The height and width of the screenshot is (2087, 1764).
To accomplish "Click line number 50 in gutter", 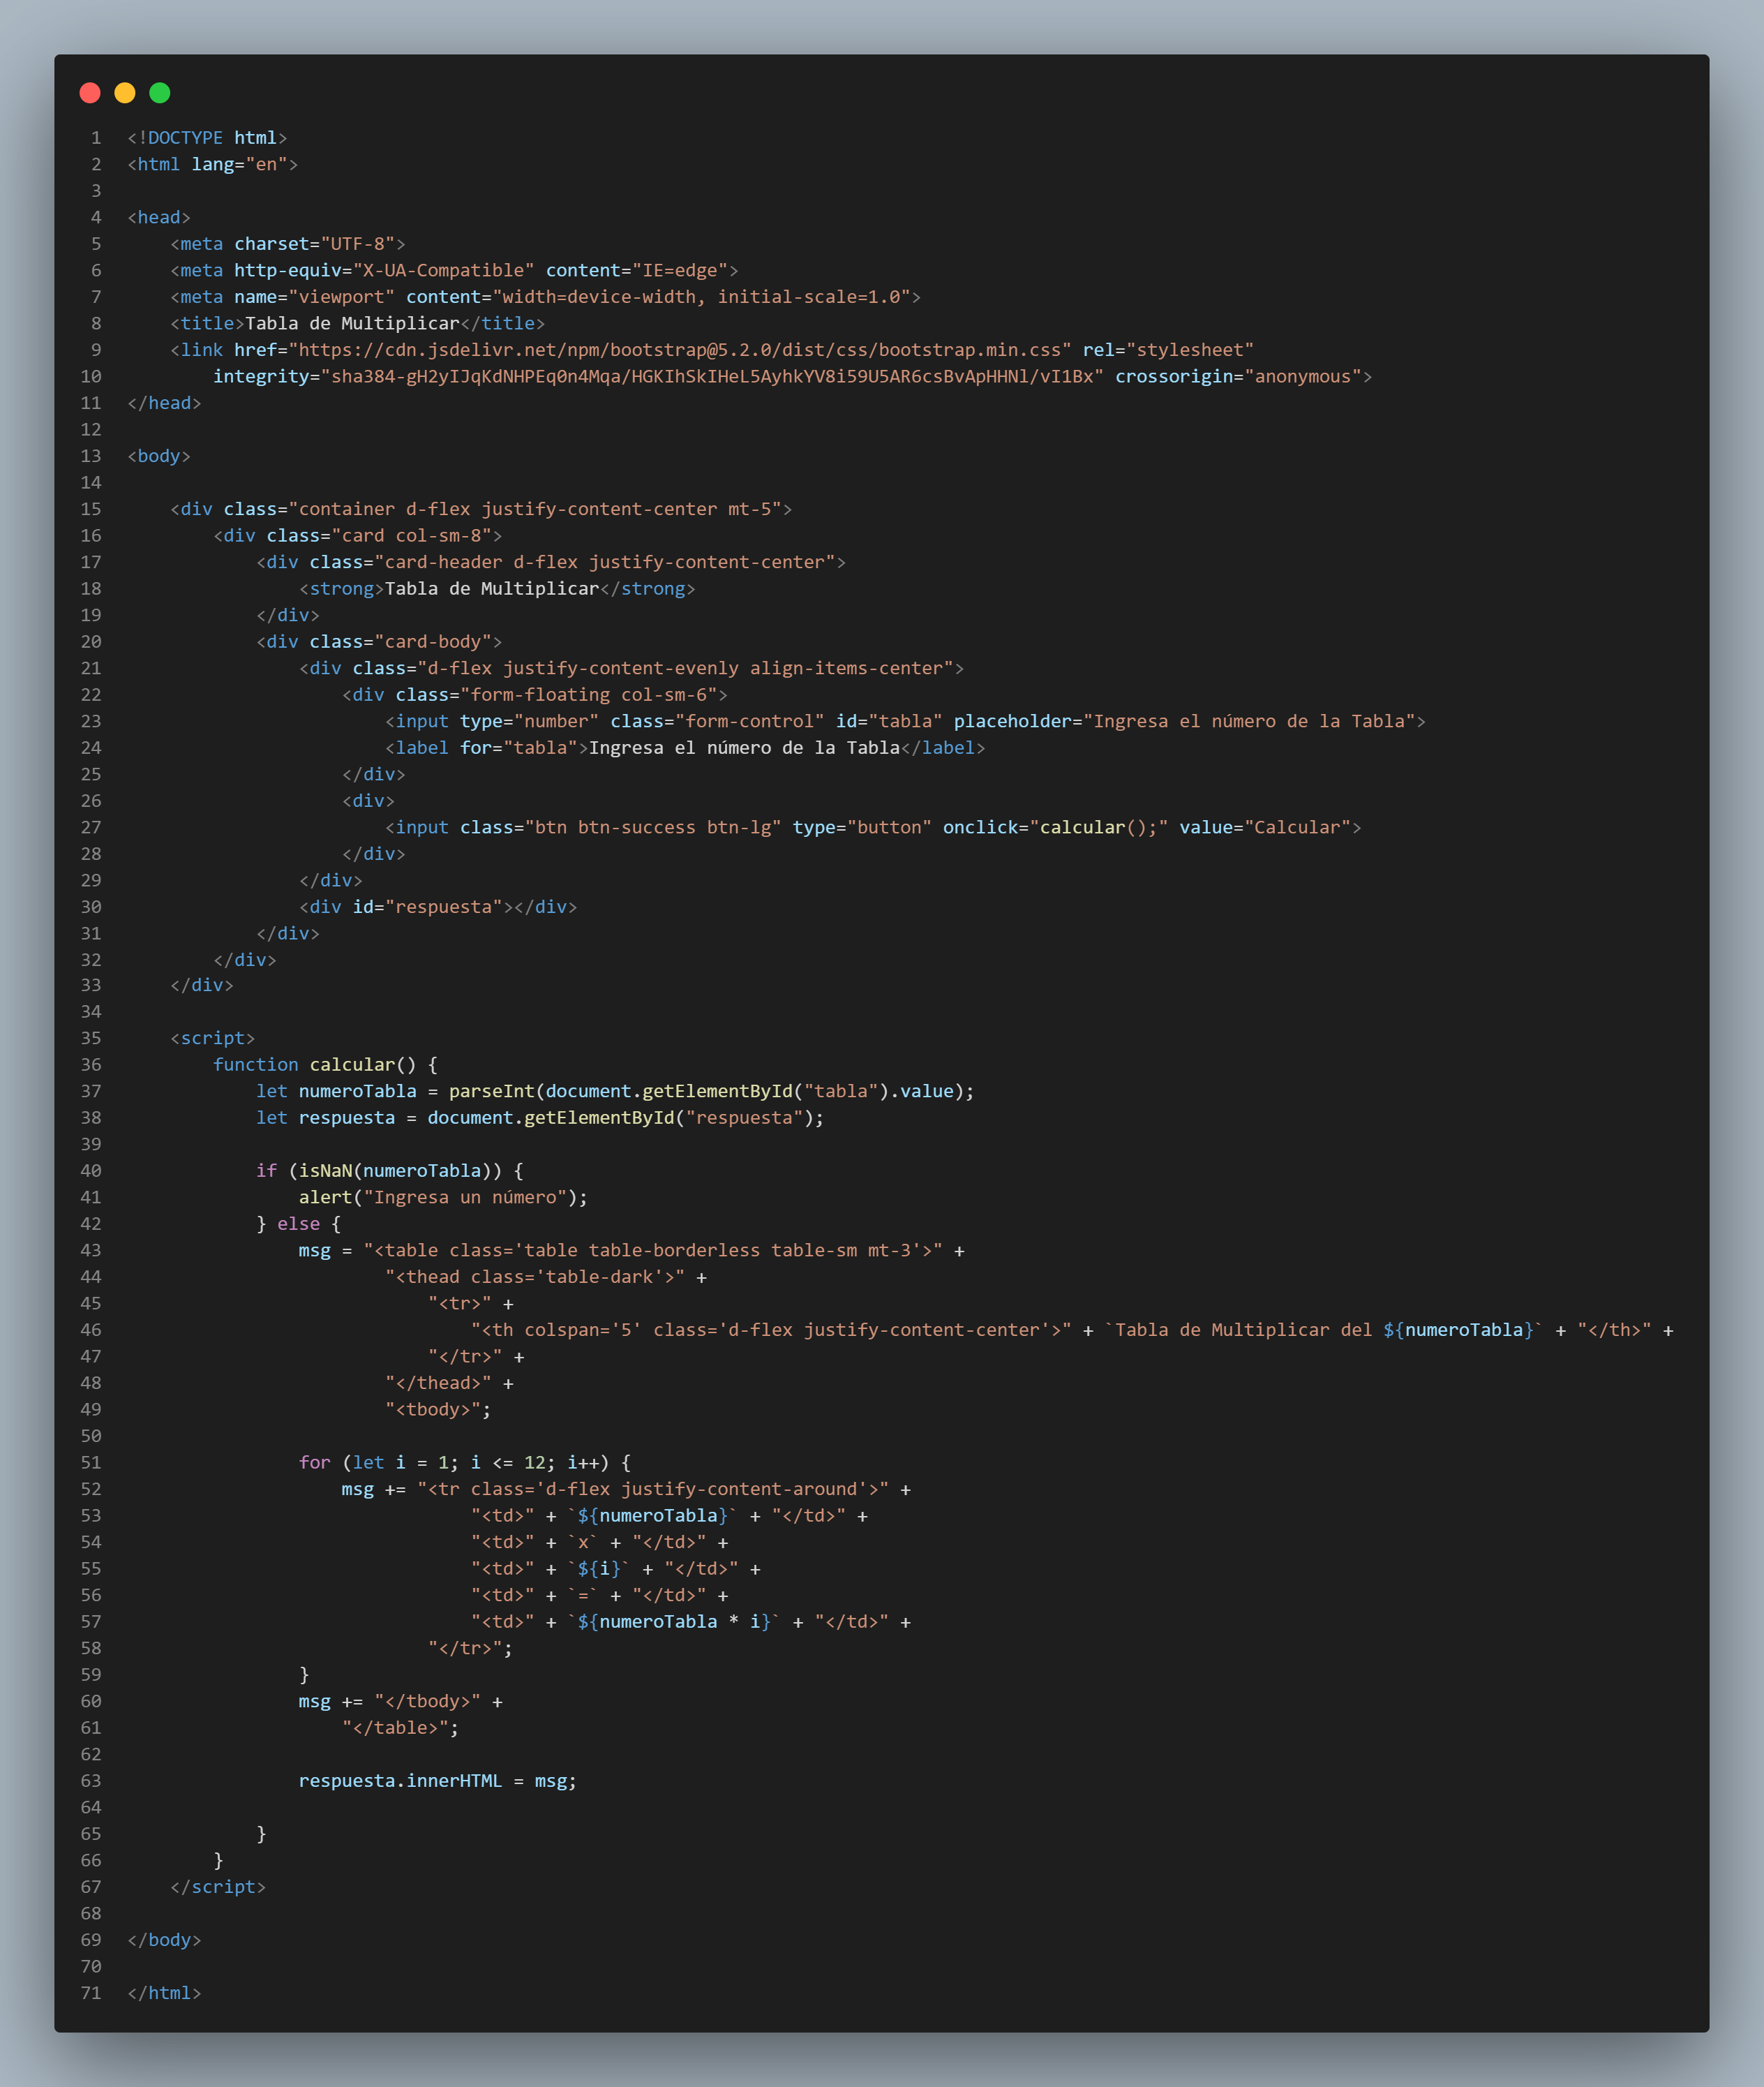I will (x=91, y=1436).
